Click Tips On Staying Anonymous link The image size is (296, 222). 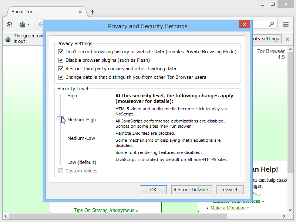[x=105, y=210]
